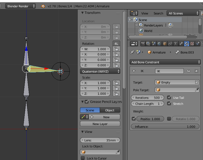Enable Lock to Cursor checkbox
This screenshot has width=203, height=160.
(83, 158)
